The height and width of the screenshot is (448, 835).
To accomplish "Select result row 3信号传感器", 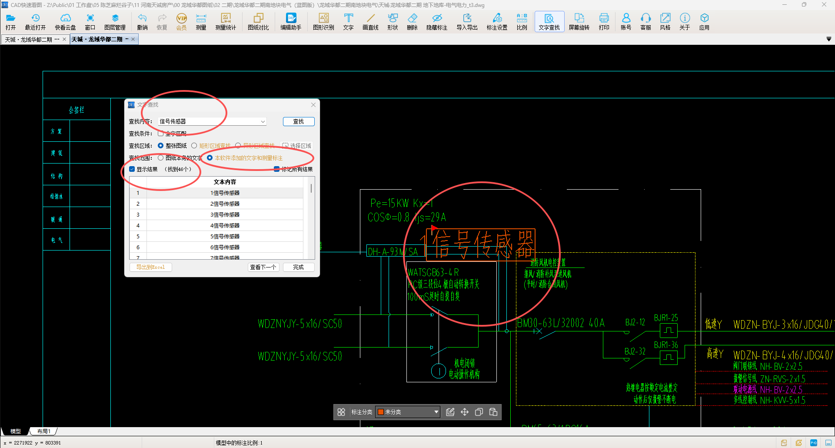I will [225, 214].
